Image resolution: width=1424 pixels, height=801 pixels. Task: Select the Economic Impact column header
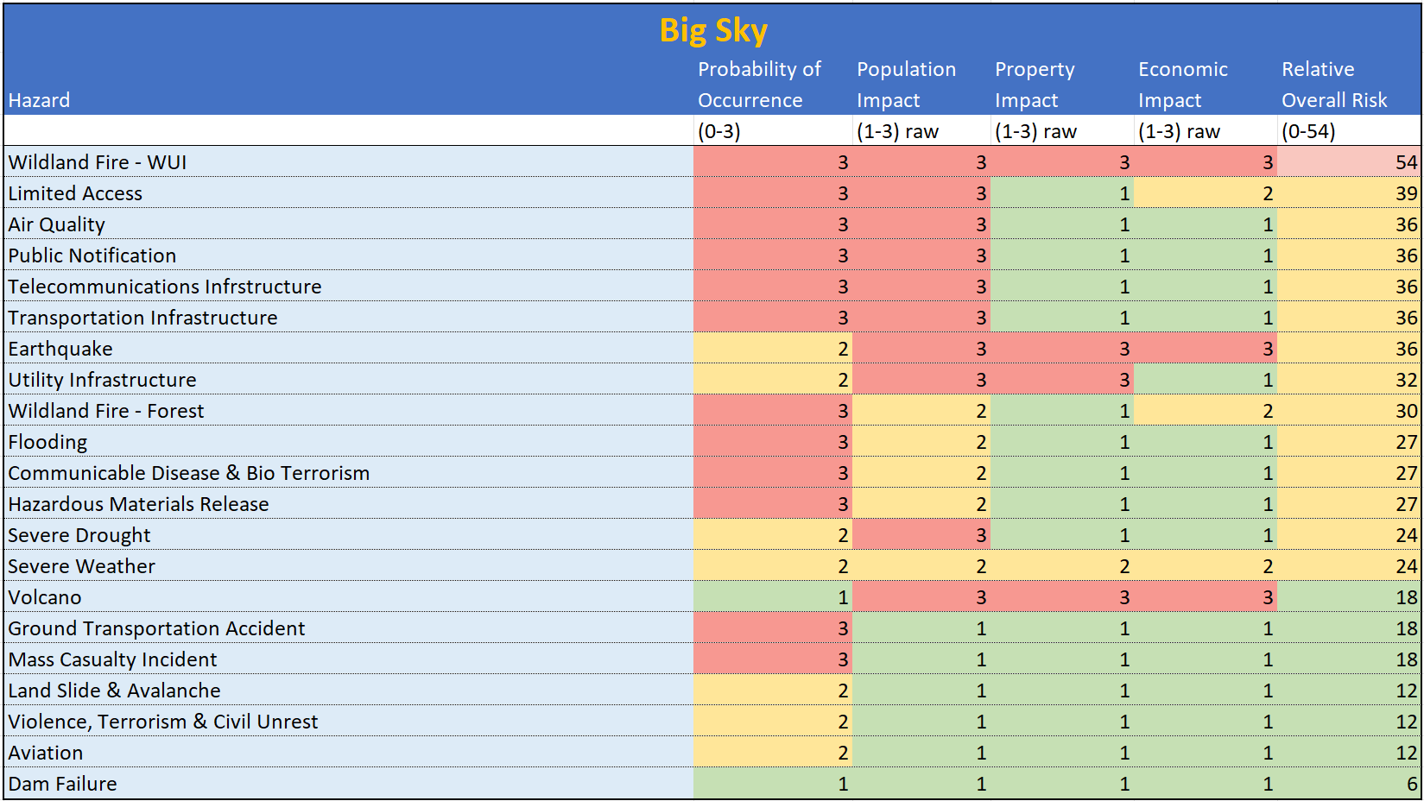[1182, 85]
